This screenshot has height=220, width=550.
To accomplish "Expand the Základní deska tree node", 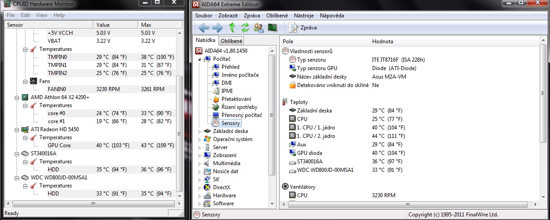I will click(200, 131).
